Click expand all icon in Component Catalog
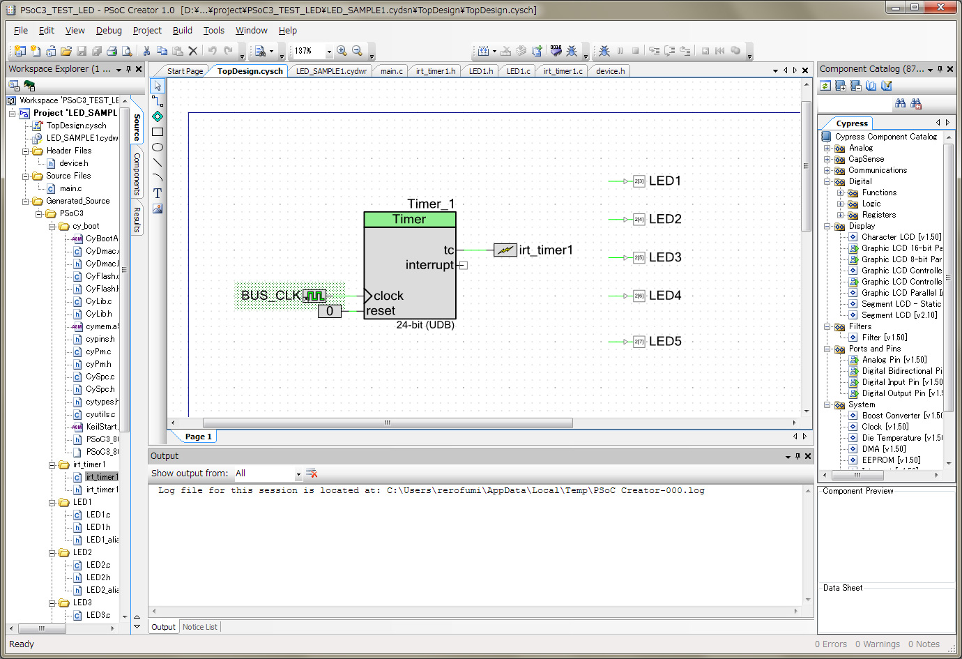 pyautogui.click(x=841, y=86)
